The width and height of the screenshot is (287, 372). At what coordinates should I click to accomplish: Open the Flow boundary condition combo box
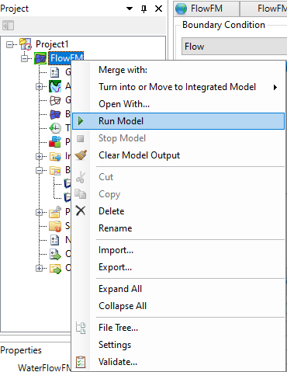coord(234,47)
